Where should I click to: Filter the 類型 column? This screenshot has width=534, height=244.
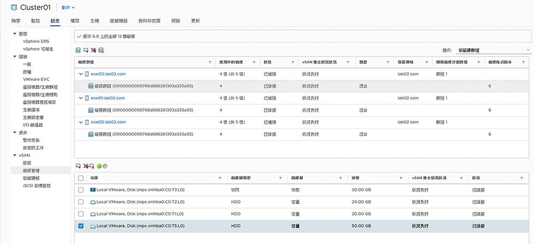point(388,62)
